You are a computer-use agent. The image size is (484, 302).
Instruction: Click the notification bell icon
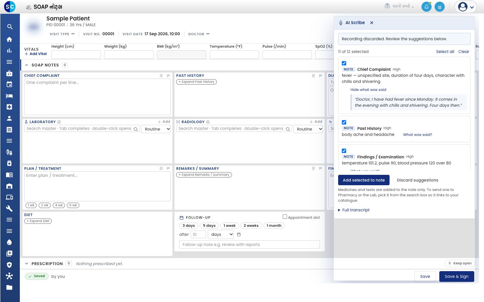[x=426, y=7]
